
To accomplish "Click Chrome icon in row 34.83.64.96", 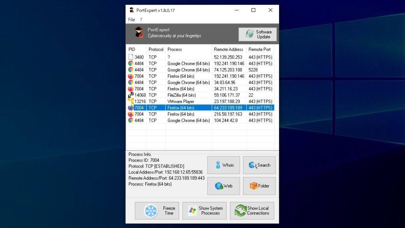I will [131, 82].
